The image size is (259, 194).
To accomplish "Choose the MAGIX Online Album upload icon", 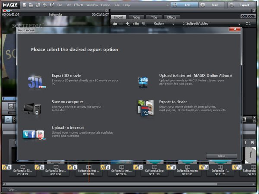I will click(143, 81).
